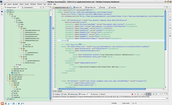Click the Clear Console icon

142,94
